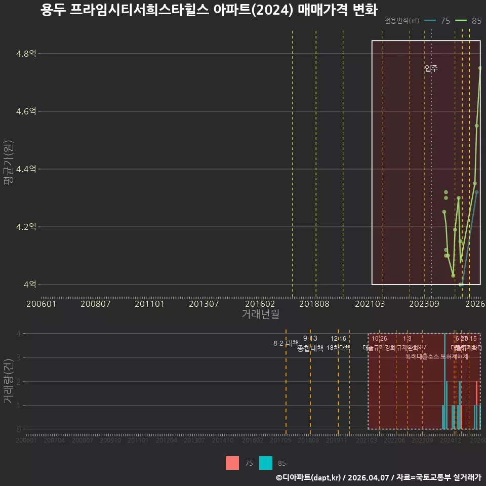Click the 12·16 18차대책 policy marker label
The height and width of the screenshot is (486, 486).
pyautogui.click(x=338, y=343)
